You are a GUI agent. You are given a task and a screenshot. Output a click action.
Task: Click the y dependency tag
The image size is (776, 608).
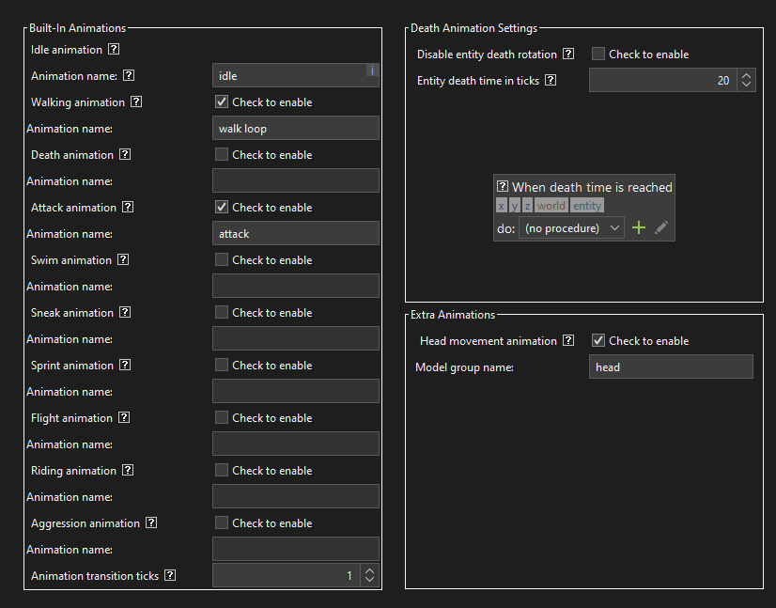[515, 206]
